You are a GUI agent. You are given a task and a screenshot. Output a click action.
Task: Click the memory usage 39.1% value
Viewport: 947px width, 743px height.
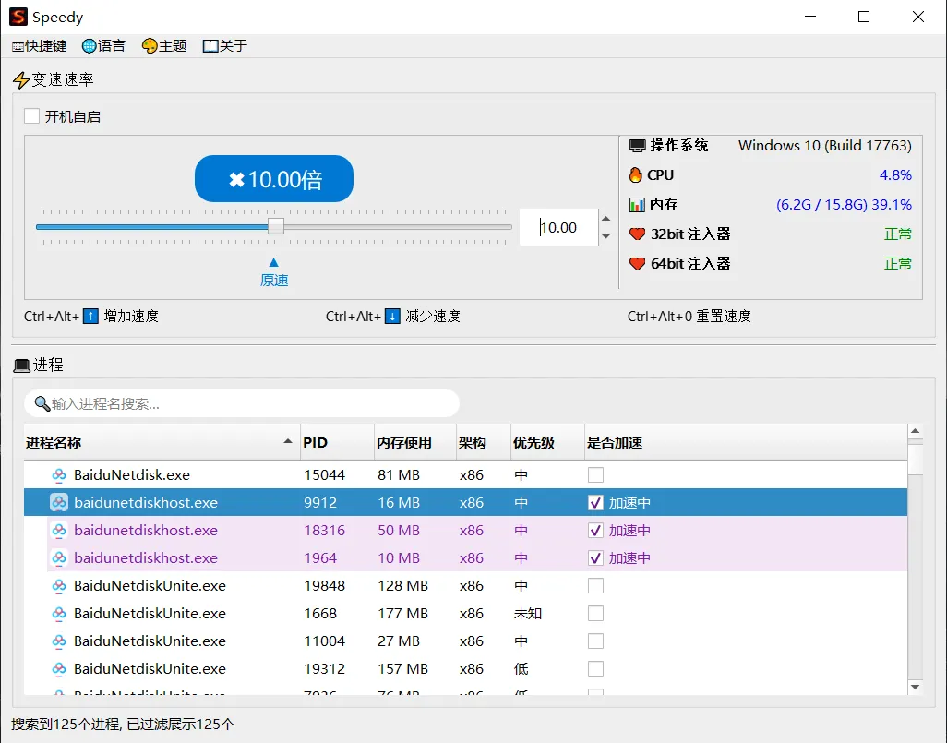[844, 205]
